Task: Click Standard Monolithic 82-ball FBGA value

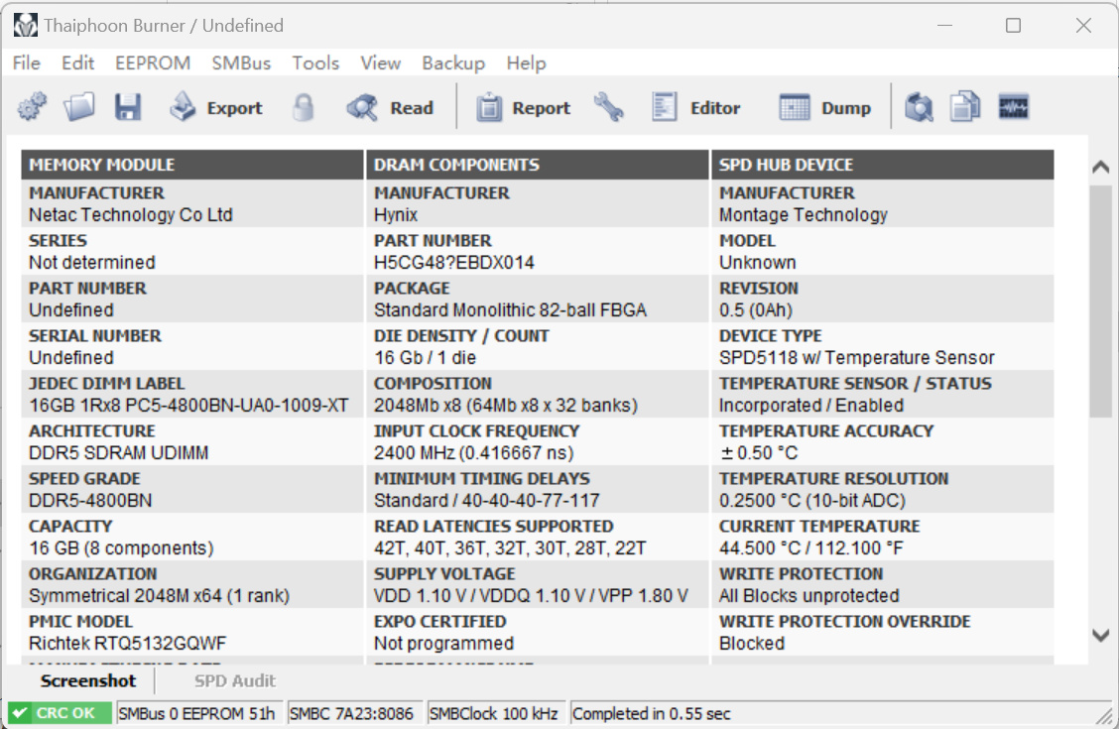Action: click(510, 310)
